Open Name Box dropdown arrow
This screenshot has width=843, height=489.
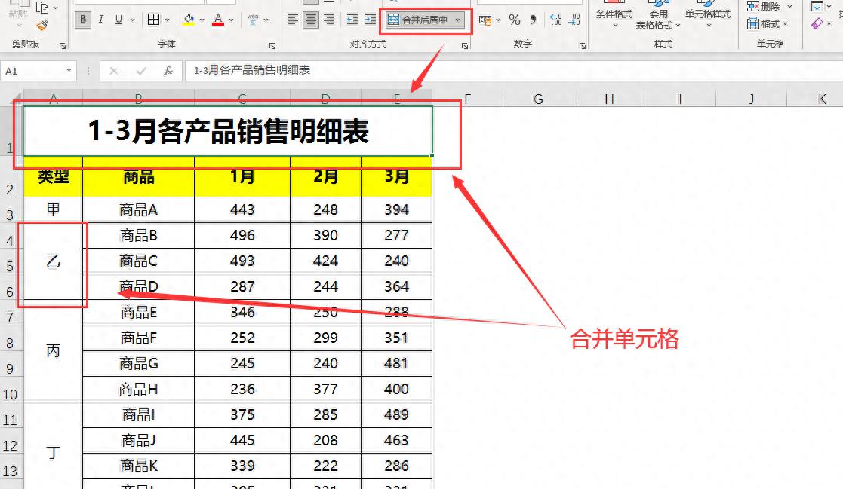pyautogui.click(x=69, y=71)
